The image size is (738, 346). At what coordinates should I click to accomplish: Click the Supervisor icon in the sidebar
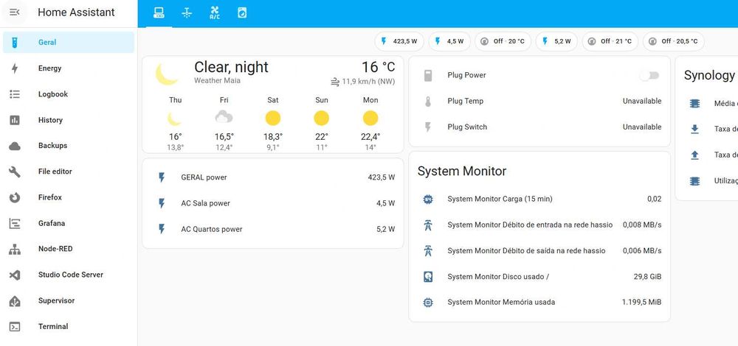(x=15, y=300)
